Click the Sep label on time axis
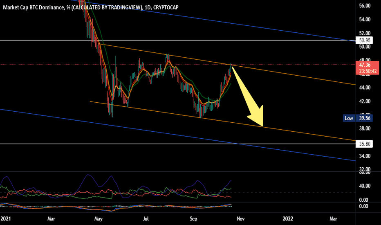 click(x=193, y=219)
